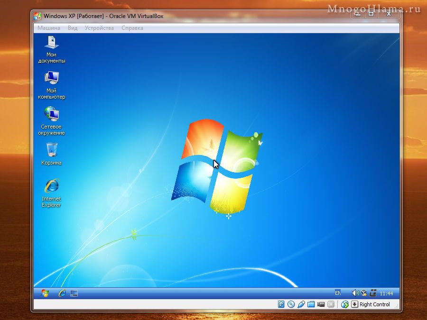The height and width of the screenshot is (320, 427).
Task: Open the network connection tray icon
Action: click(373, 293)
